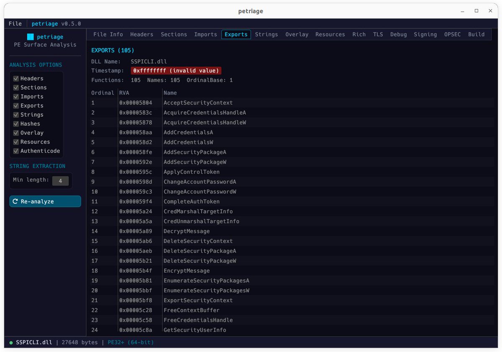Open the Imports tab
This screenshot has width=502, height=352.
pyautogui.click(x=205, y=34)
